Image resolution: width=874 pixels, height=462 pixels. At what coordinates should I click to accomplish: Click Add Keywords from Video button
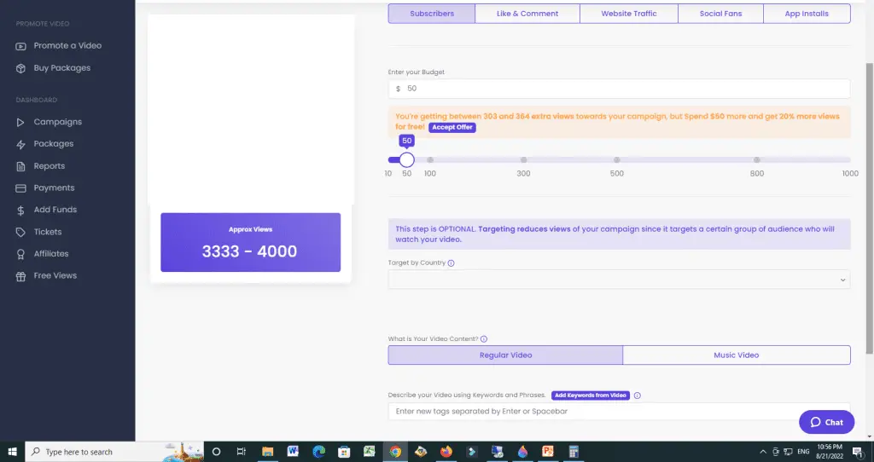click(x=590, y=396)
